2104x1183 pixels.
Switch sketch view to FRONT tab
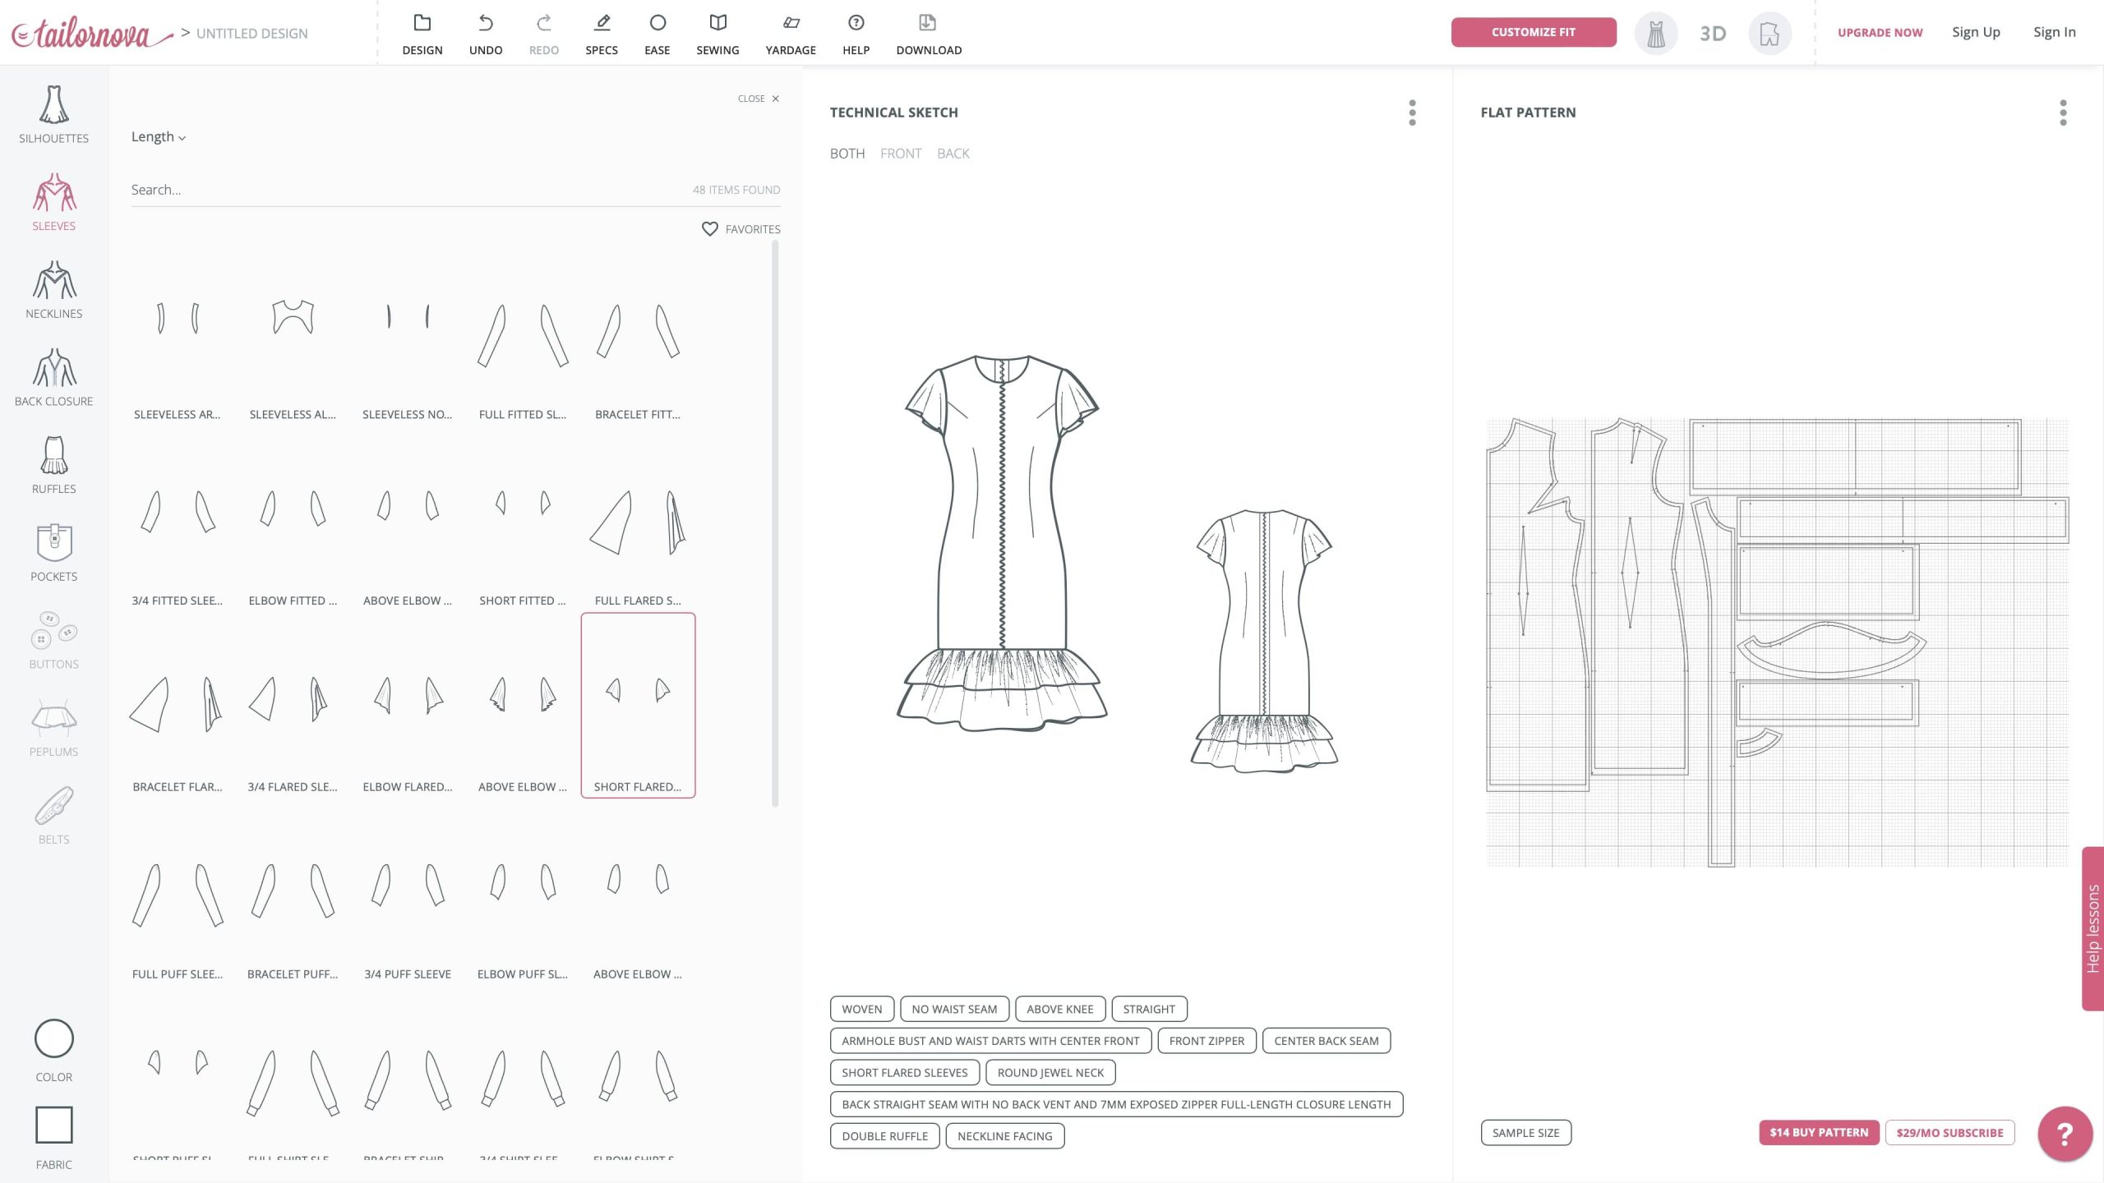900,154
